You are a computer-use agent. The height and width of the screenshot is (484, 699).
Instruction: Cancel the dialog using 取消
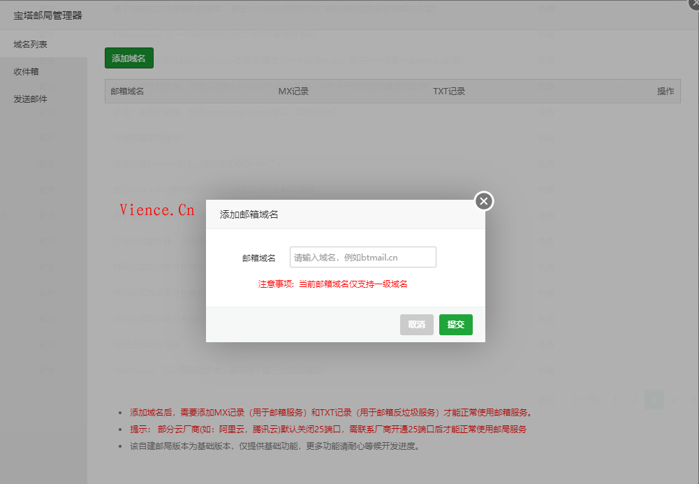(x=416, y=324)
